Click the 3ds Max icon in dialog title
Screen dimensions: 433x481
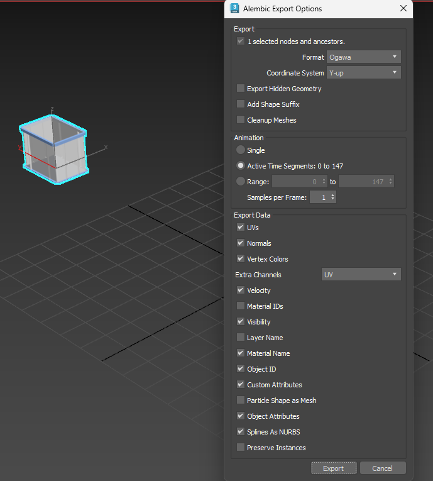tap(234, 9)
